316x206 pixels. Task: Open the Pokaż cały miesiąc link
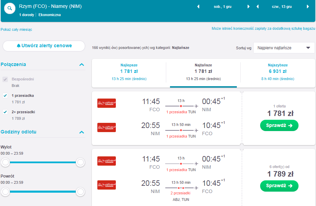point(16,29)
